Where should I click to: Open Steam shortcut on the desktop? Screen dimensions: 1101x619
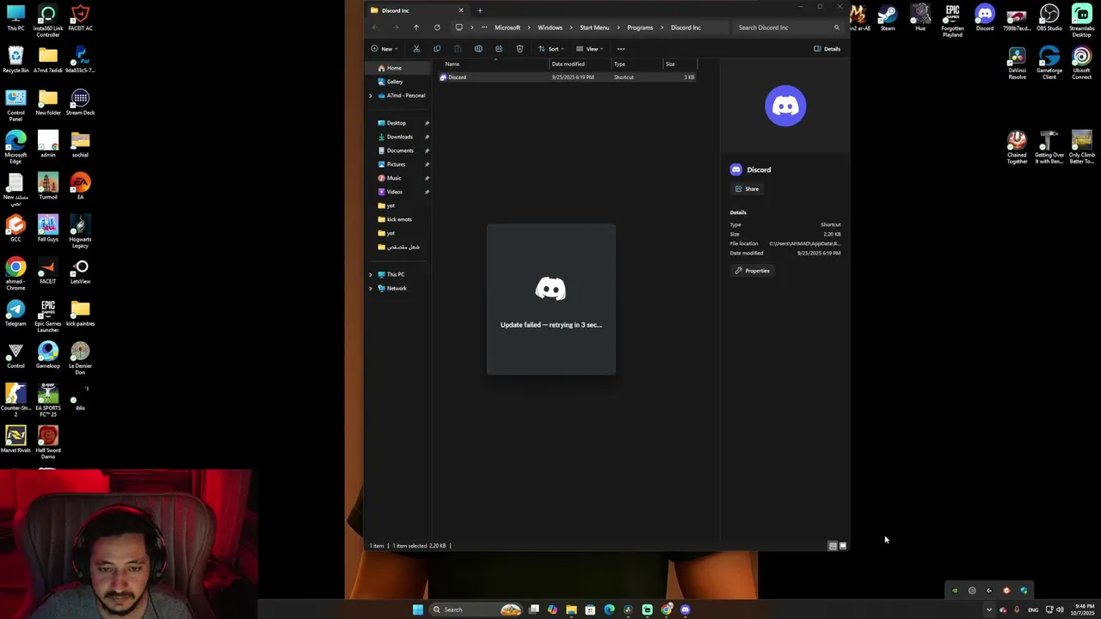coord(888,19)
